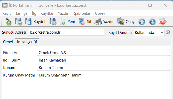Click the Sunucu Adresi input field
This screenshot has height=99, width=173.
pos(66,32)
